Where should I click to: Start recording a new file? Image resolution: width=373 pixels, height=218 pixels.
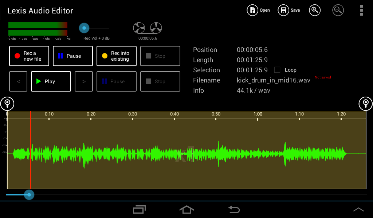(x=29, y=56)
